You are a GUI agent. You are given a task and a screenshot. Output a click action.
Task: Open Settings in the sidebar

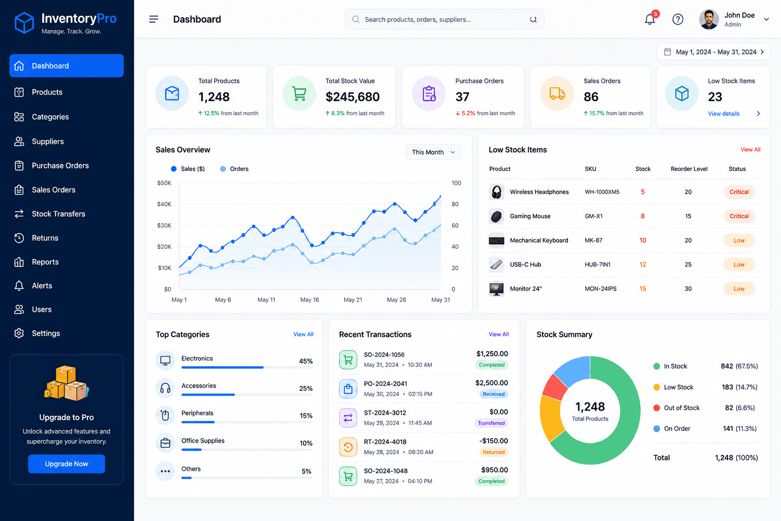67,333
